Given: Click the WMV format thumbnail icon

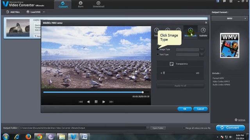Looking at the screenshot, I should pos(230,45).
